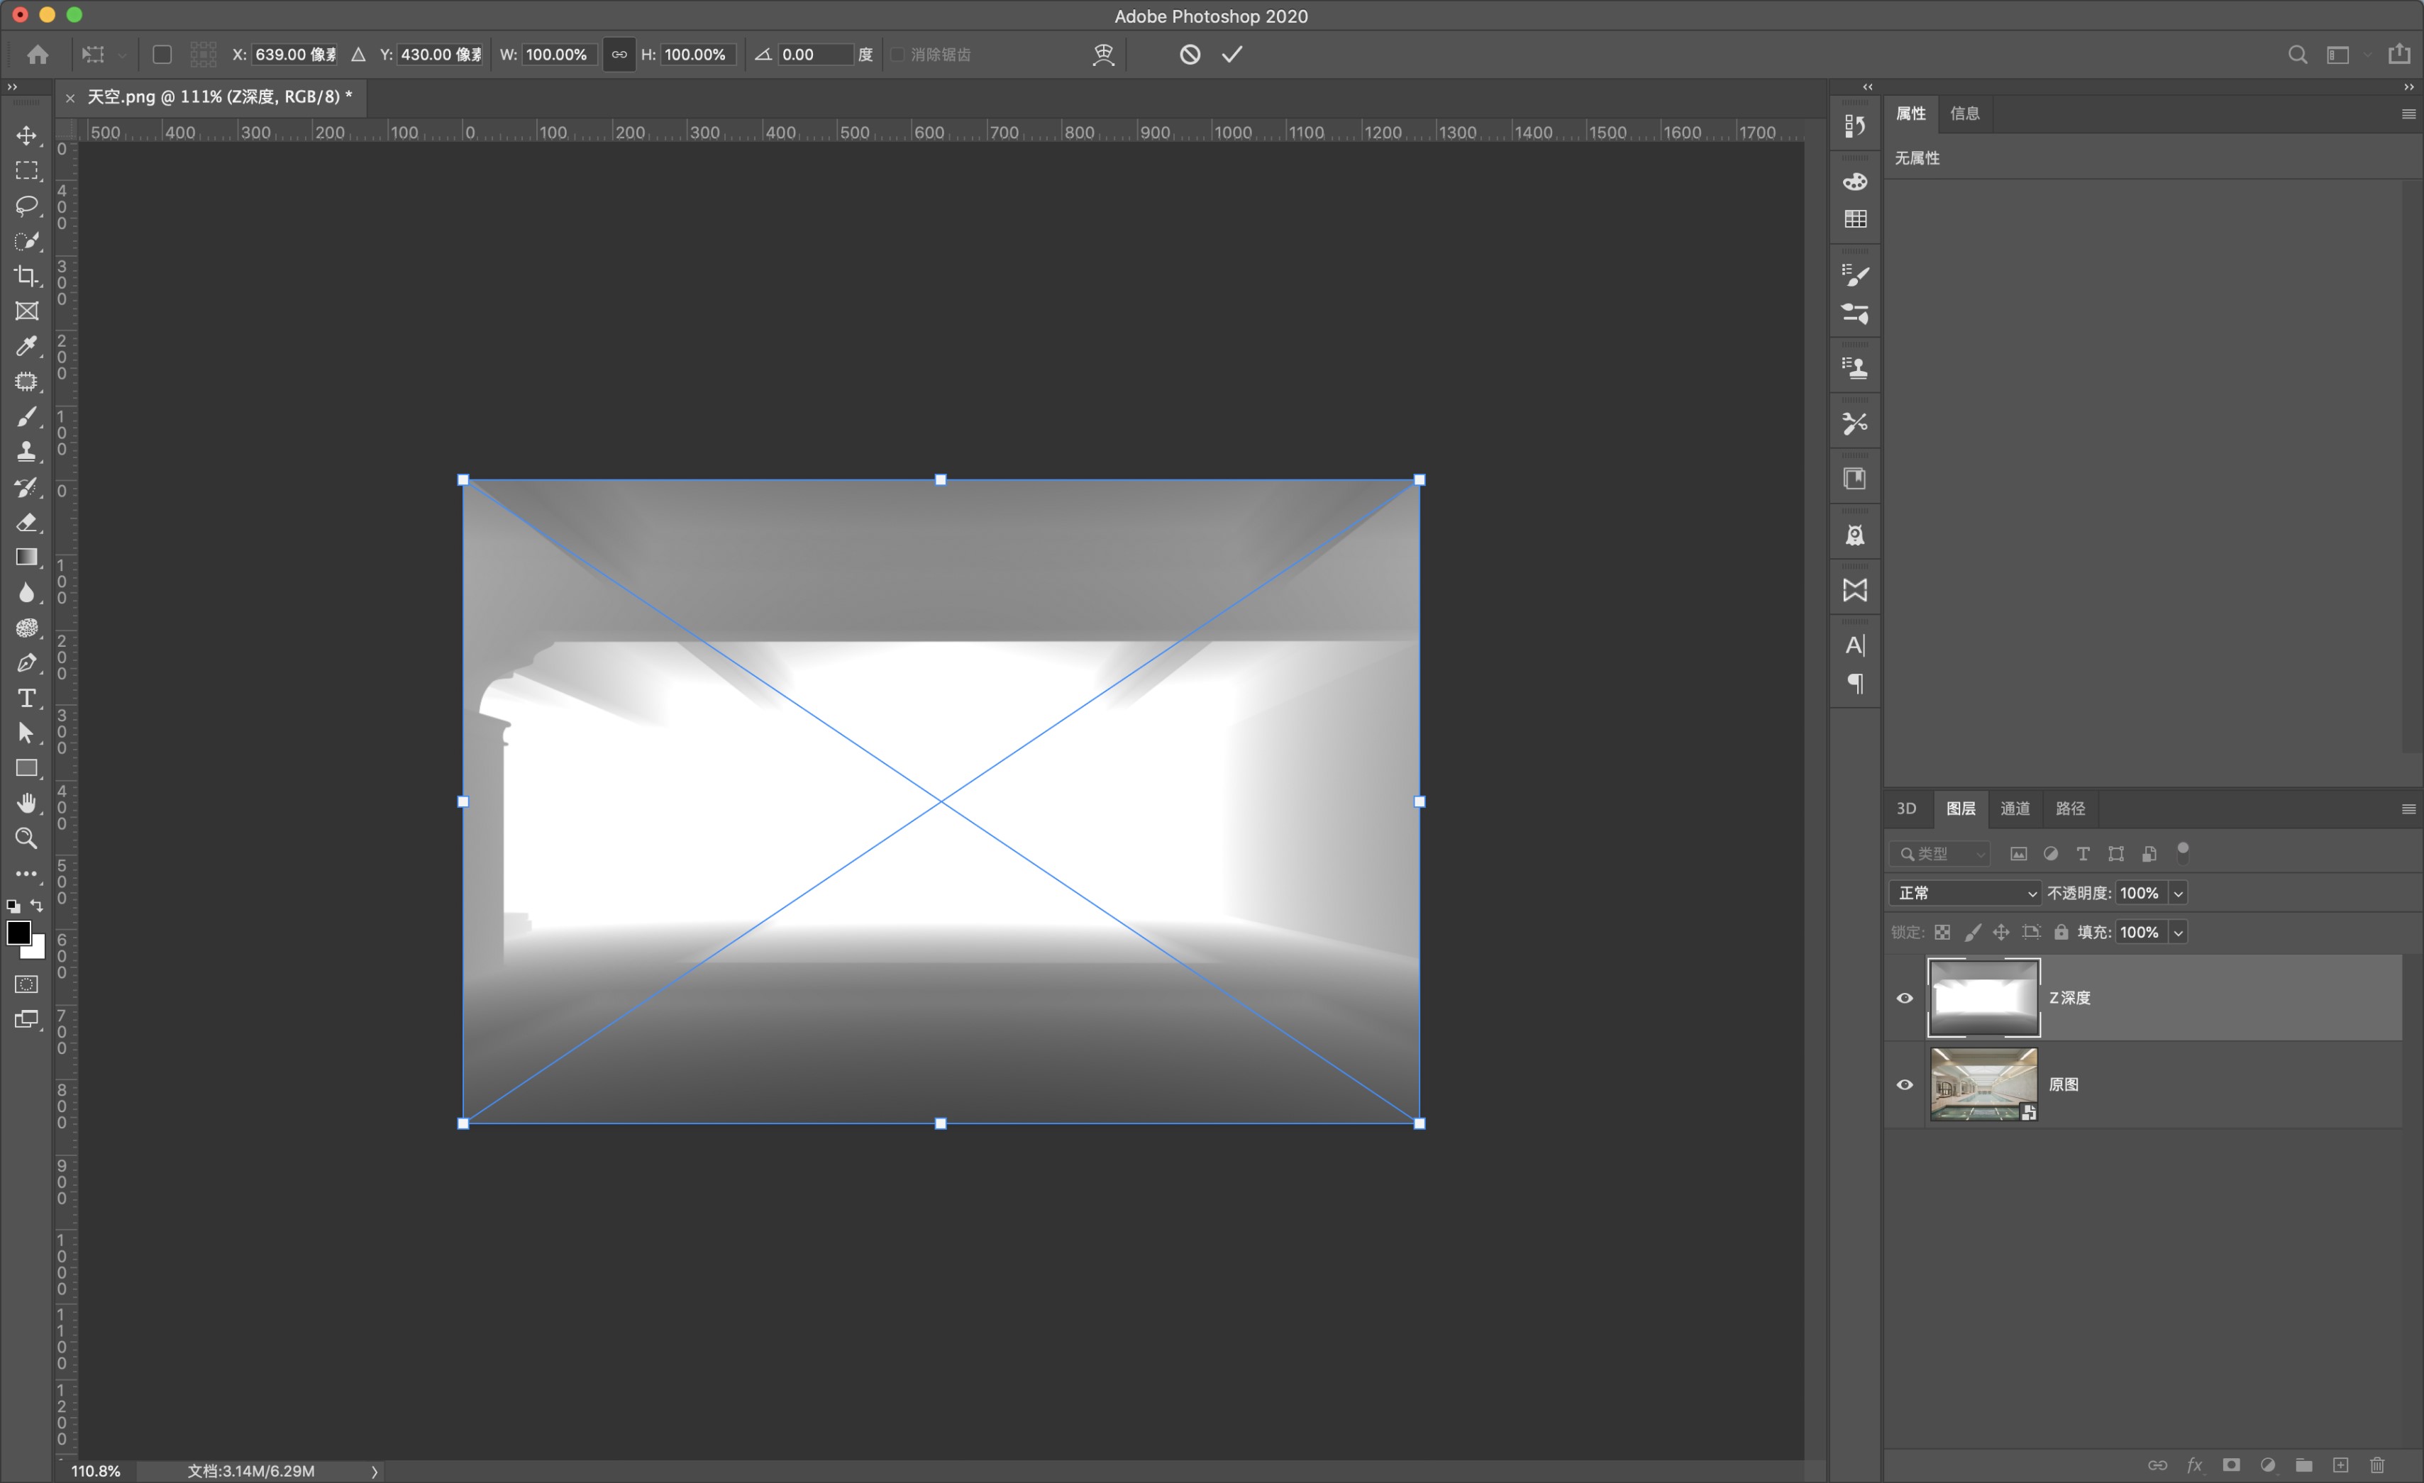Select the Crop tool
2424x1483 pixels.
[26, 277]
